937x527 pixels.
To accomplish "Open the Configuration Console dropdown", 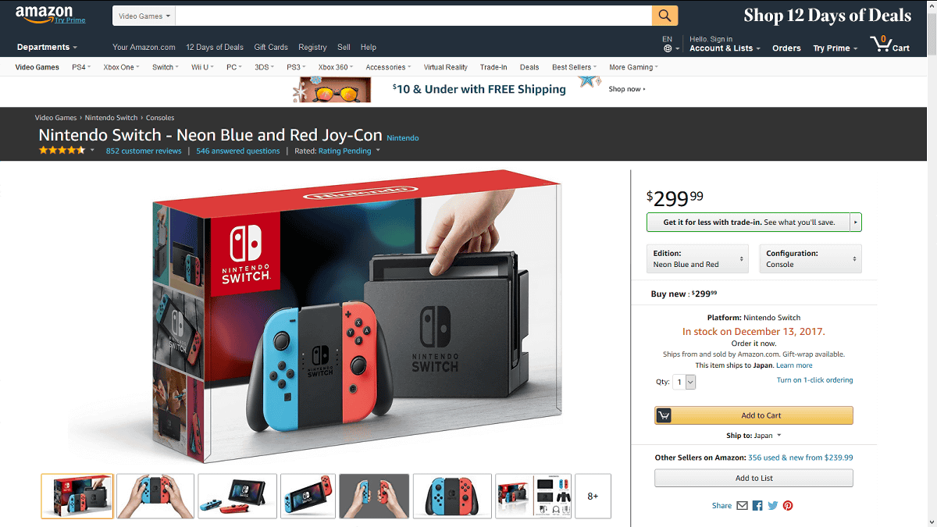I will (x=811, y=258).
